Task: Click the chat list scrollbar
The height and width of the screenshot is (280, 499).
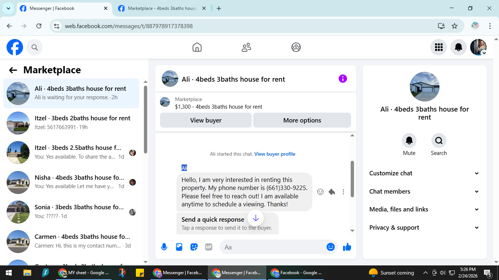Action: click(145, 120)
